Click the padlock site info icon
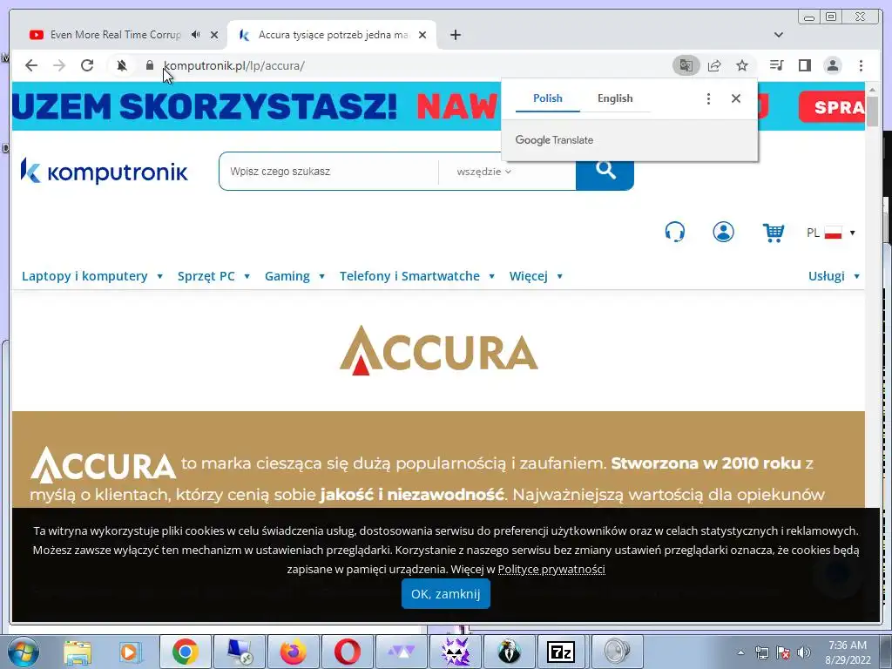The height and width of the screenshot is (669, 892). coord(150,65)
